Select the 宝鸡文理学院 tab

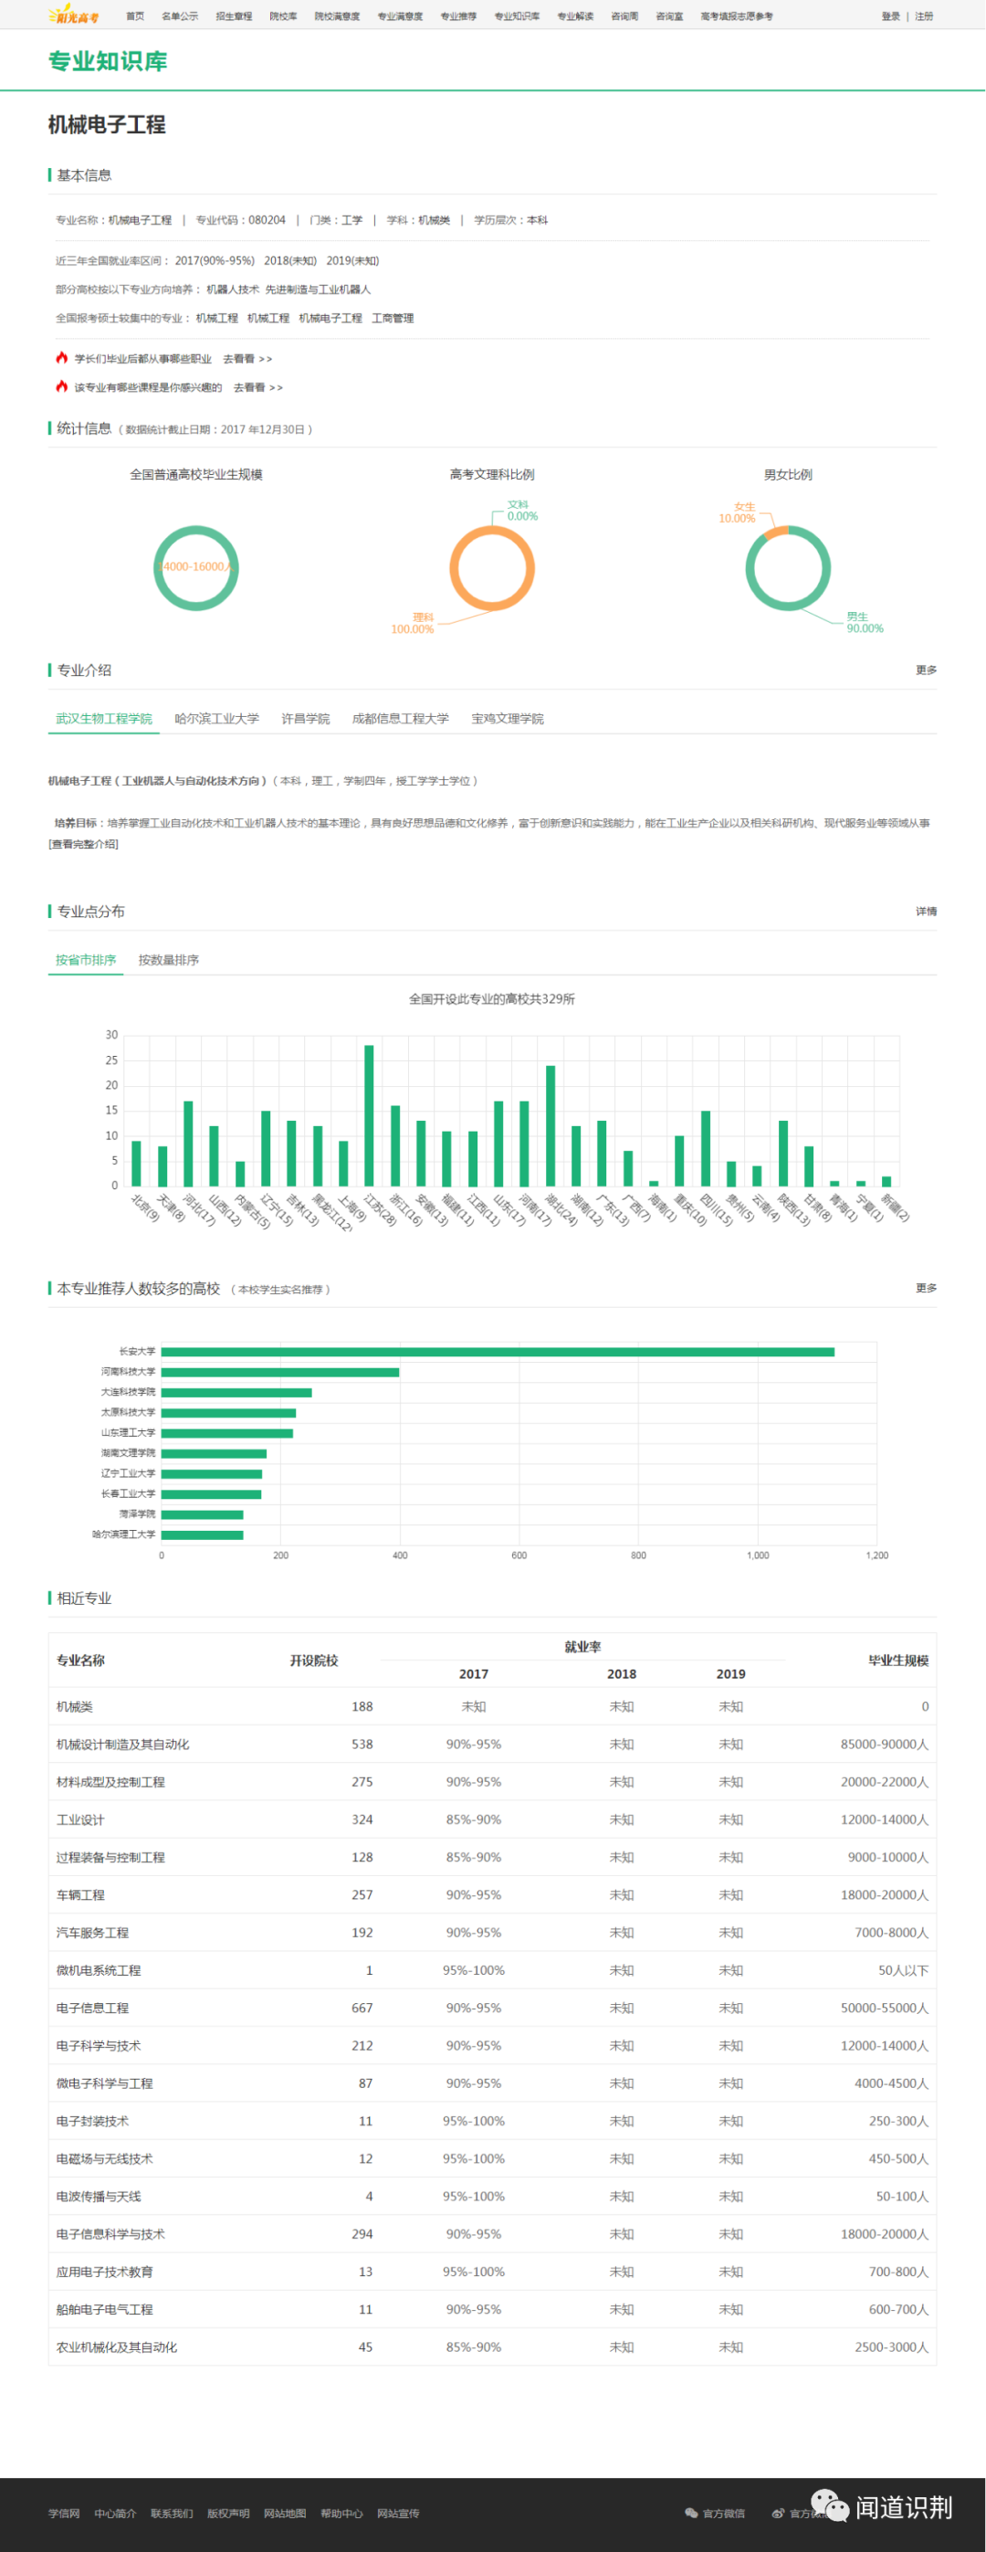(x=507, y=718)
